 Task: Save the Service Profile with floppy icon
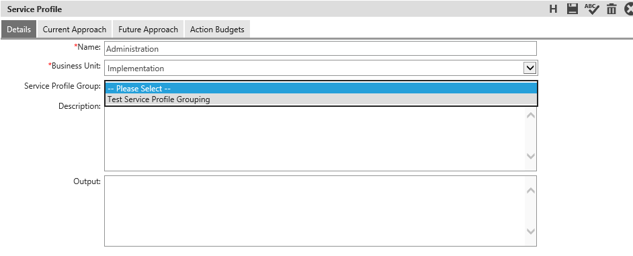tap(572, 9)
